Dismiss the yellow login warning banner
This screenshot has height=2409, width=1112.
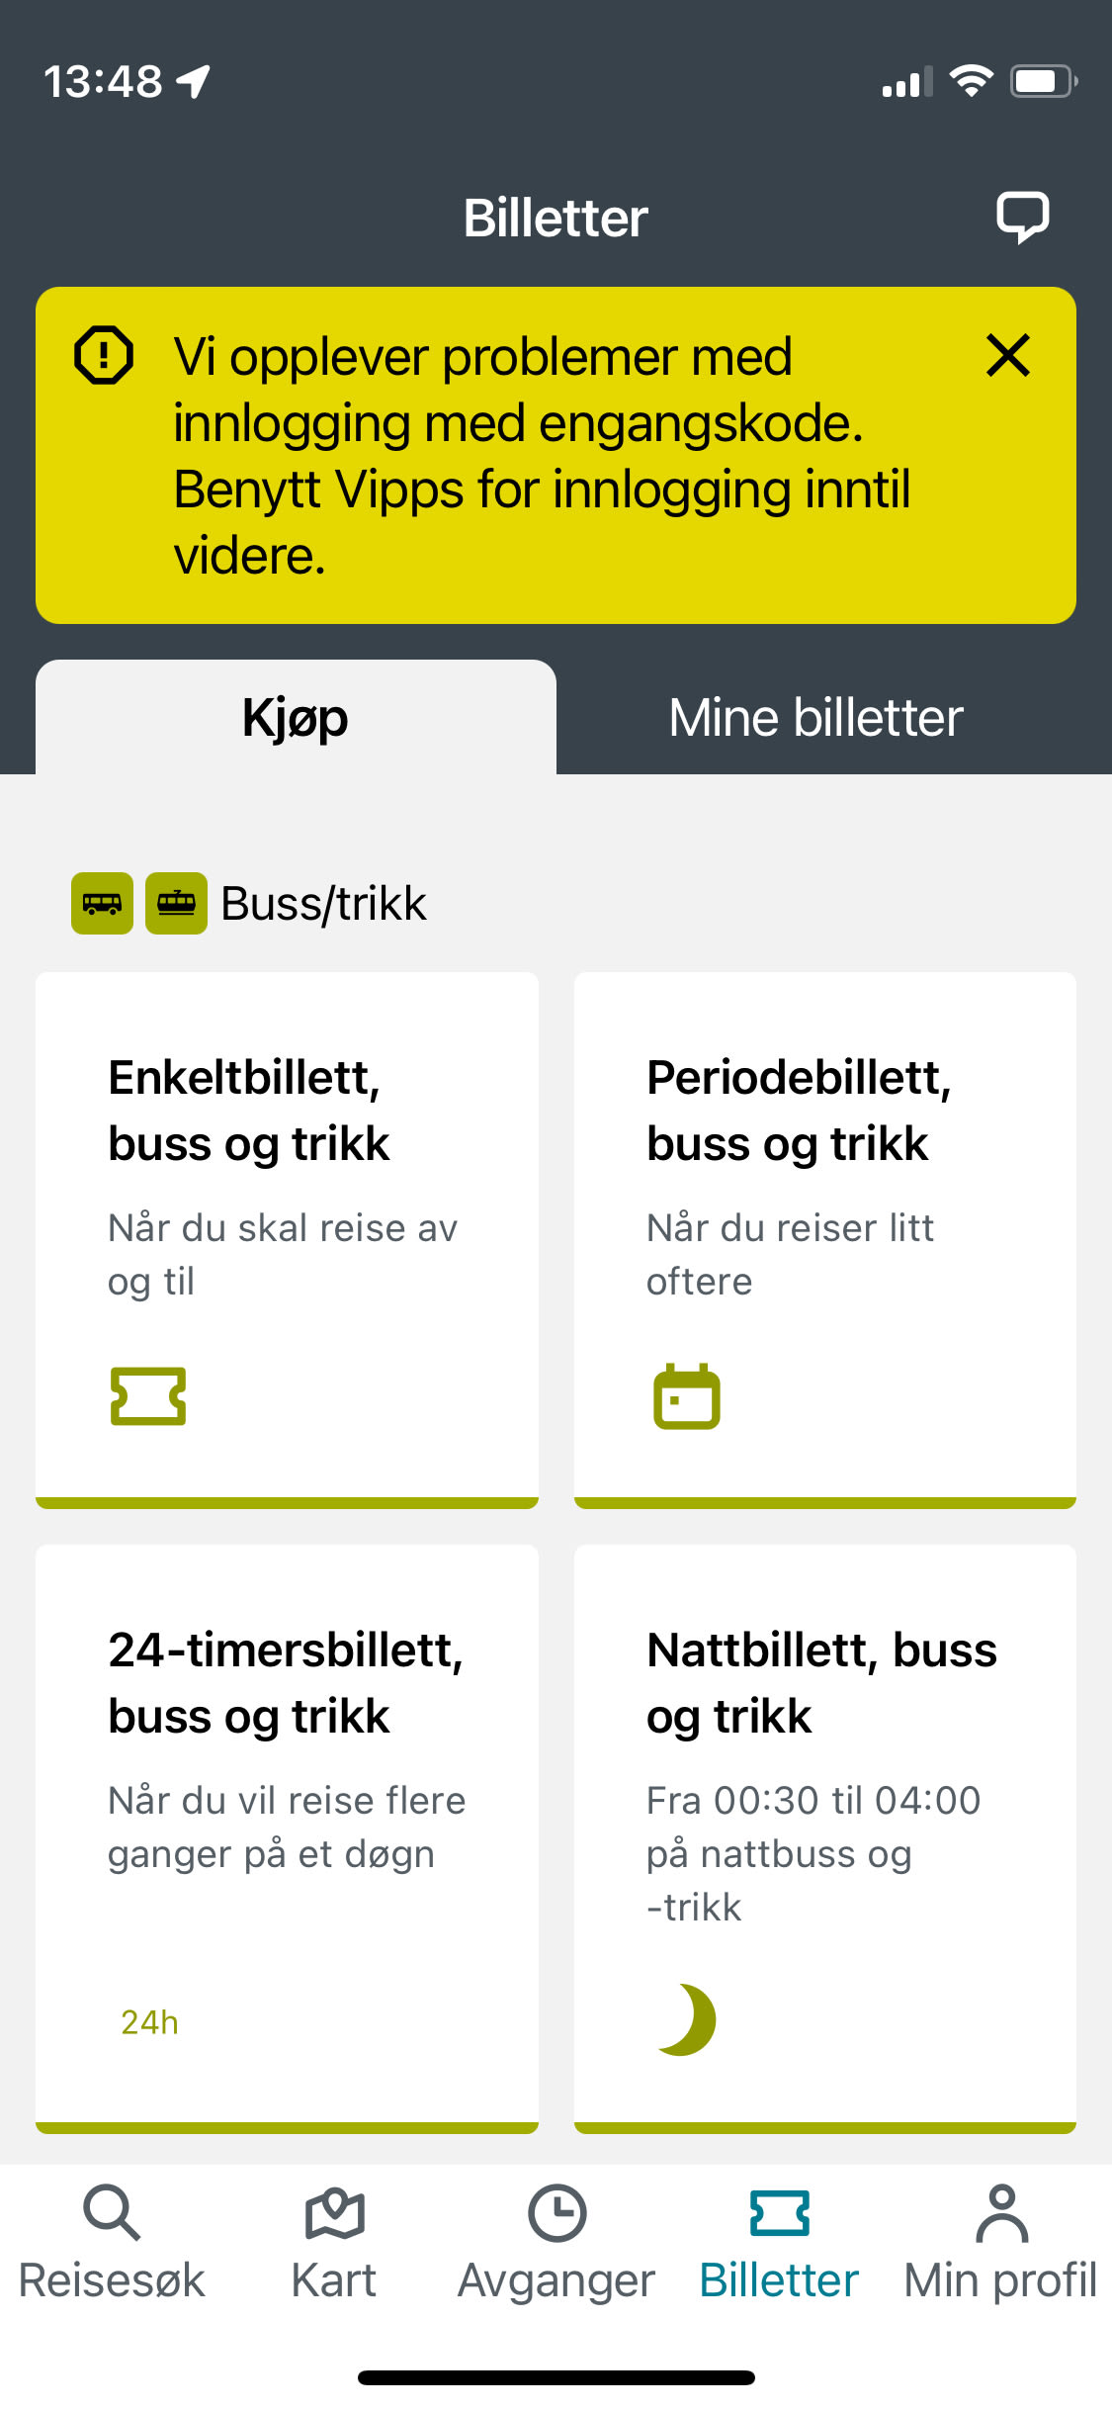point(1007,356)
